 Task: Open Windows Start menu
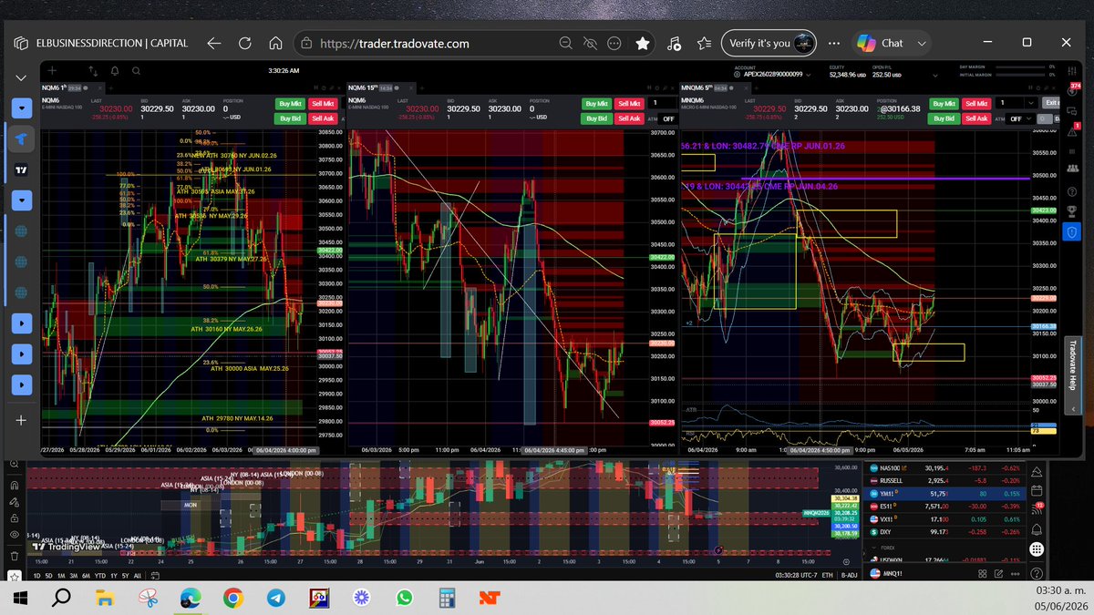(x=22, y=599)
